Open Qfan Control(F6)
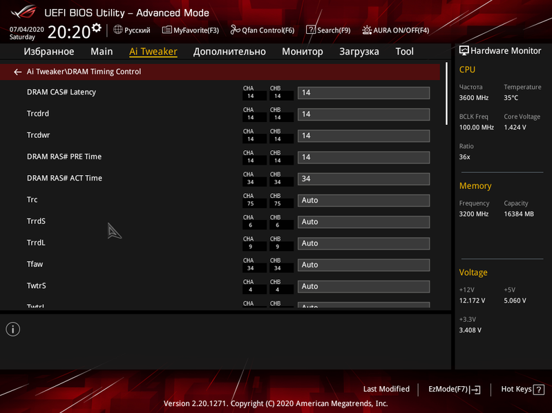 pyautogui.click(x=263, y=30)
